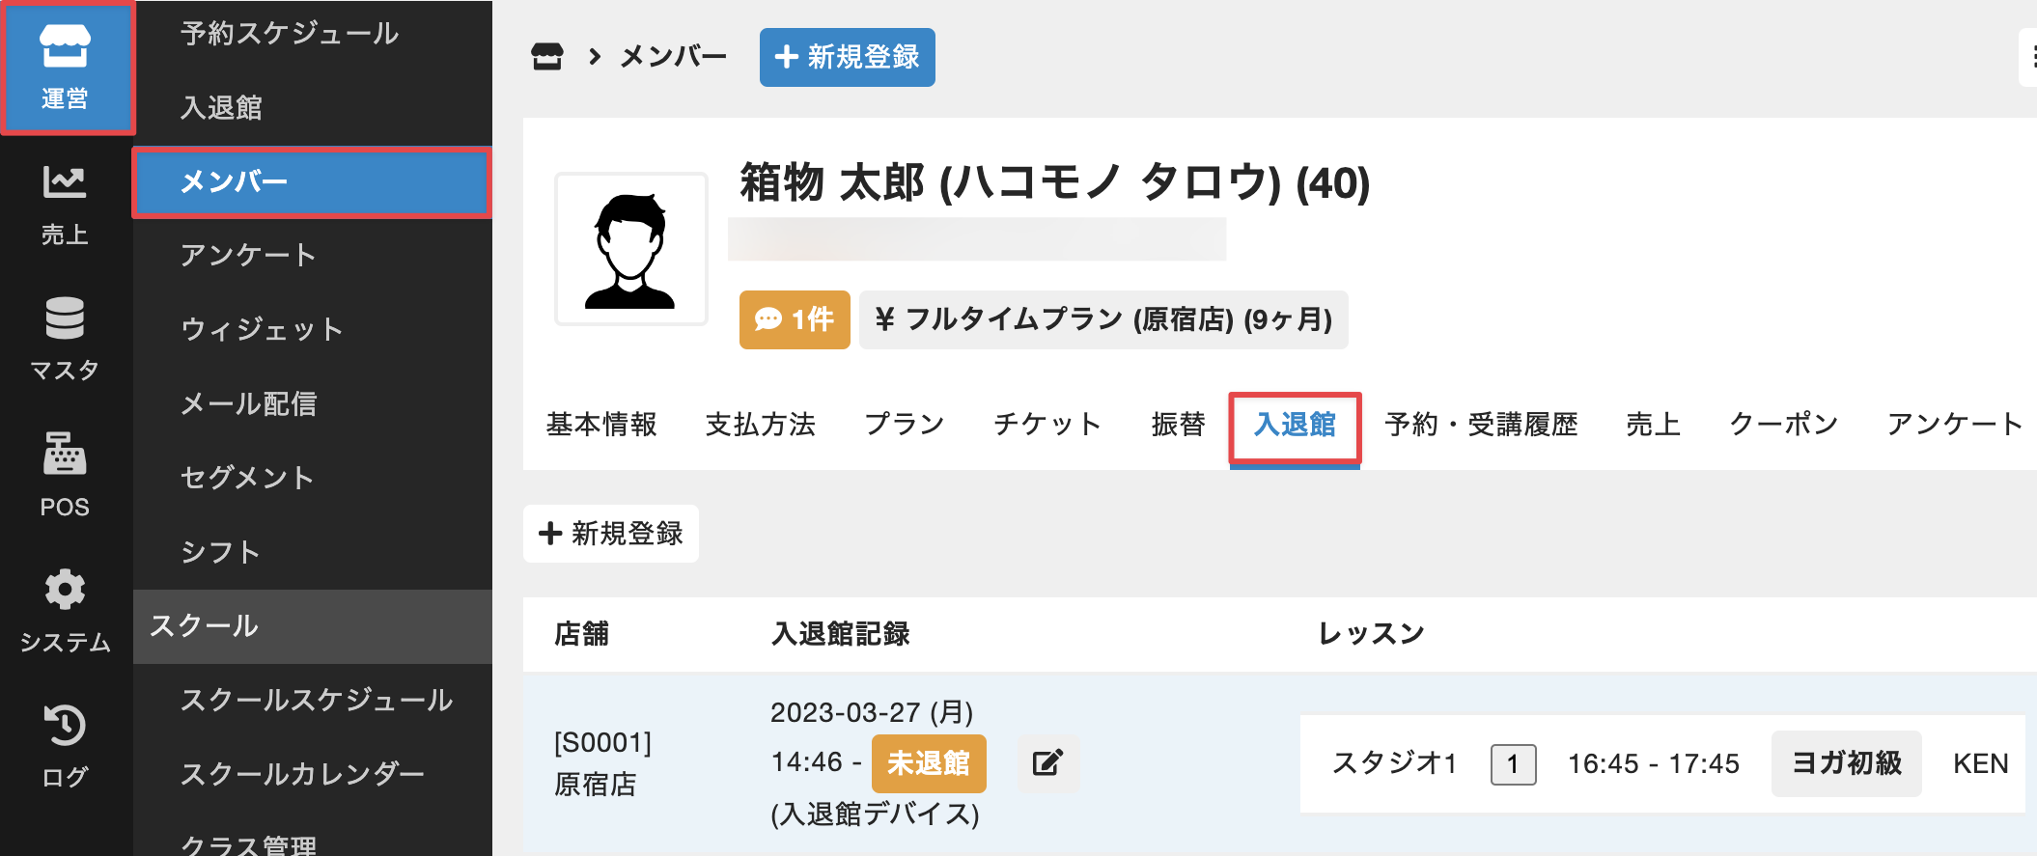
Task: Open the チケット tab
Action: [1047, 425]
